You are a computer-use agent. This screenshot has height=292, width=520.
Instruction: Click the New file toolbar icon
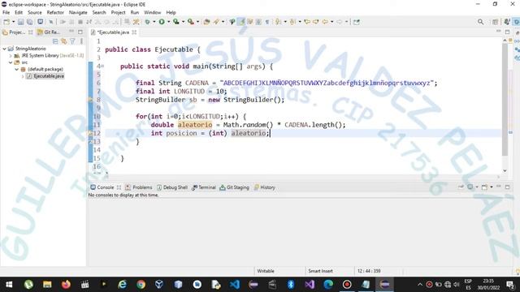[6, 22]
